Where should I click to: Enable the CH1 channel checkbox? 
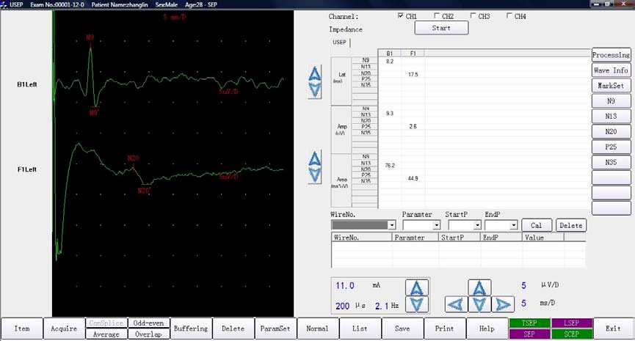pos(401,16)
